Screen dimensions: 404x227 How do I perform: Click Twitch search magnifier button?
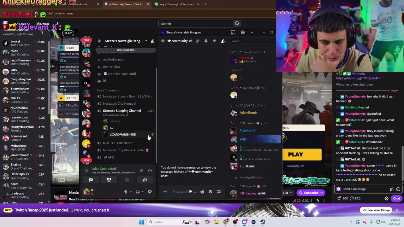[x=237, y=24]
